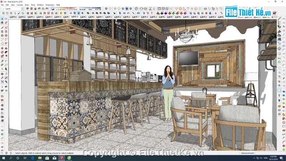Activate the Orbit tool
The image size is (286, 161).
point(2,74)
